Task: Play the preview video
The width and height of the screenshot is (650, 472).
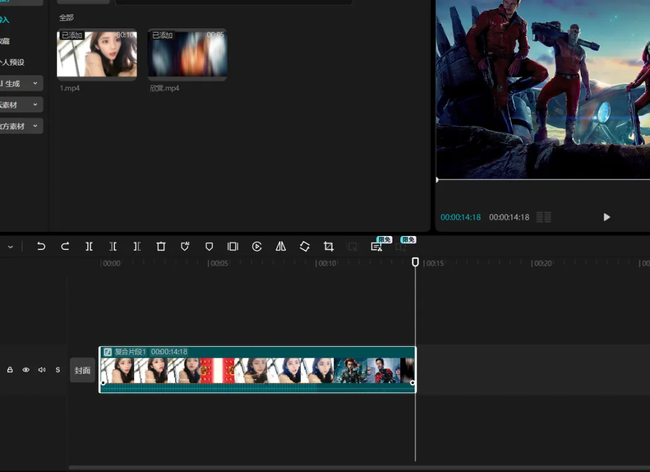Action: (x=607, y=217)
